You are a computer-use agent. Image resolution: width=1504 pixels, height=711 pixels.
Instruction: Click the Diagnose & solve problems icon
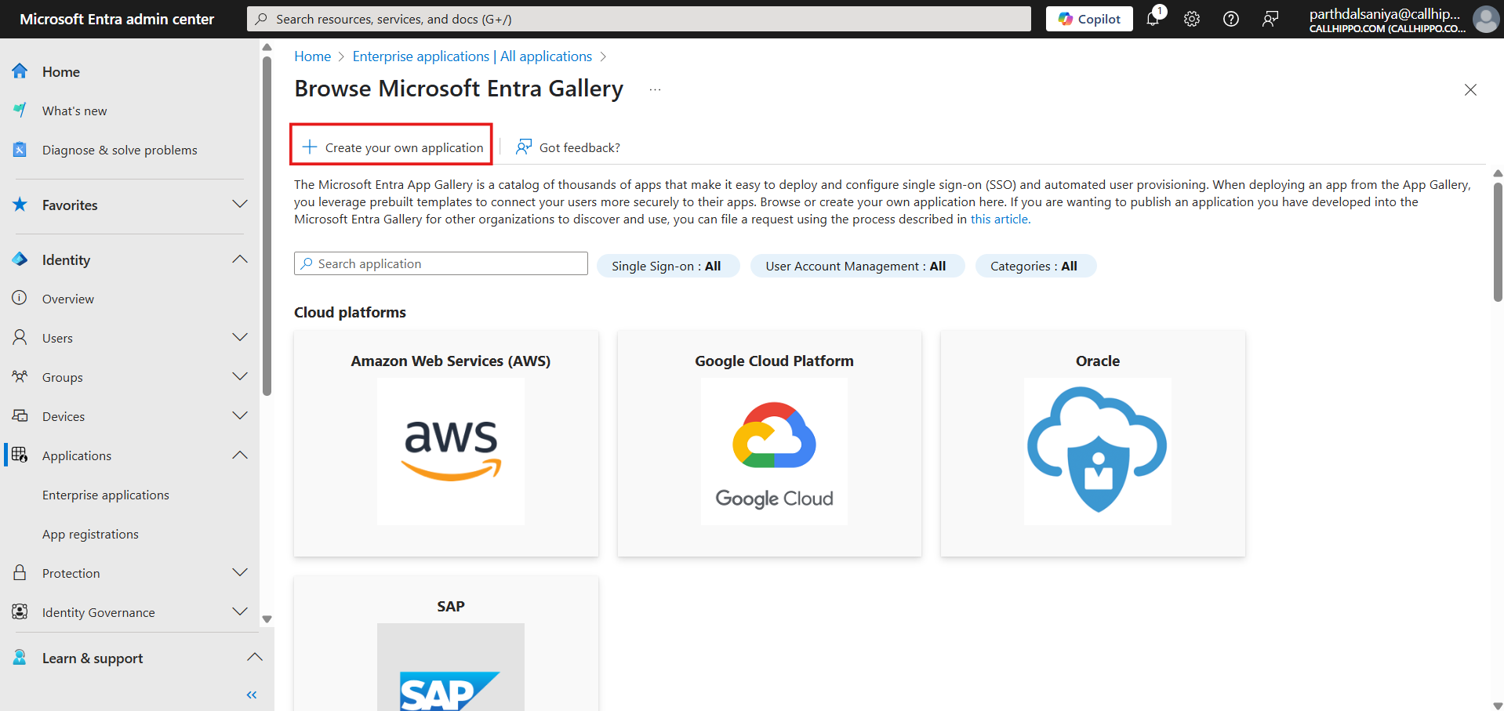pos(20,150)
